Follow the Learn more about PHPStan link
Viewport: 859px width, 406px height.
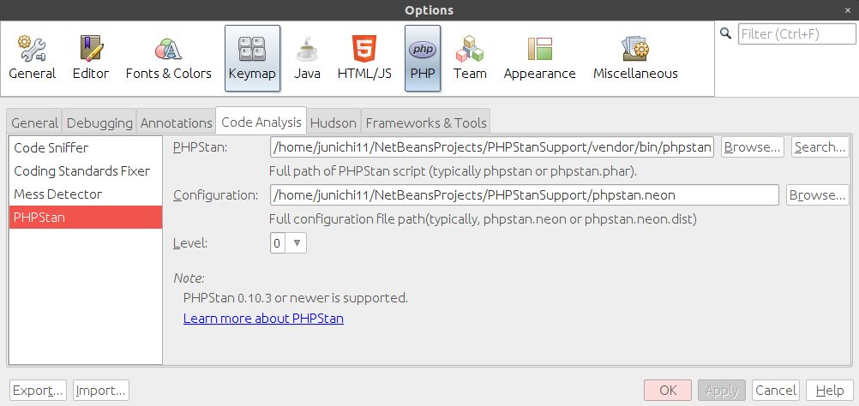[x=263, y=319]
